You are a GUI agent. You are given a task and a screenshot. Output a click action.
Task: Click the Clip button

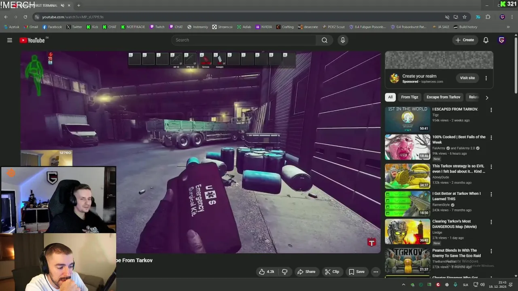coord(332,272)
